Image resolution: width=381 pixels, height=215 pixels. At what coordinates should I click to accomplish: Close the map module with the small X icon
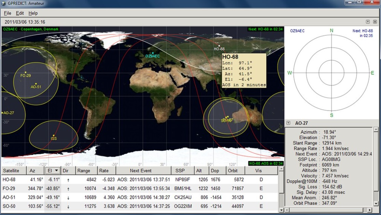click(x=375, y=21)
